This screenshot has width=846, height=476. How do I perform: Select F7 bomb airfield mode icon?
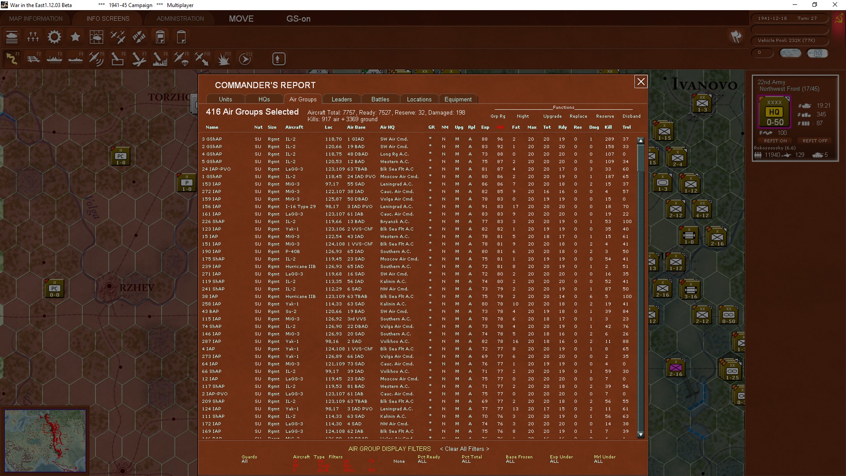[x=139, y=59]
